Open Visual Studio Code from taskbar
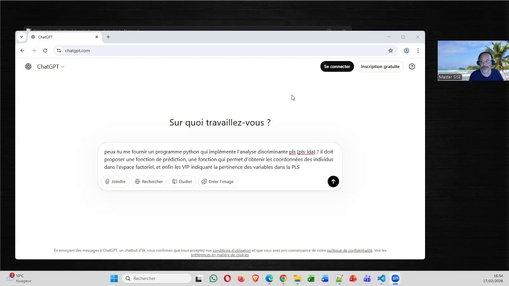This screenshot has width=509, height=286. (381, 278)
